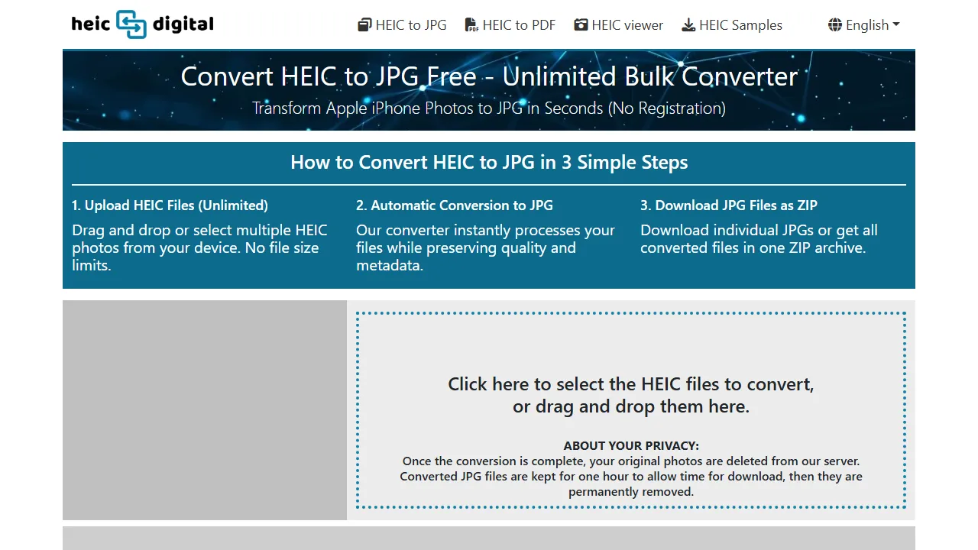Open the English language dropdown
This screenshot has width=978, height=550.
point(863,24)
